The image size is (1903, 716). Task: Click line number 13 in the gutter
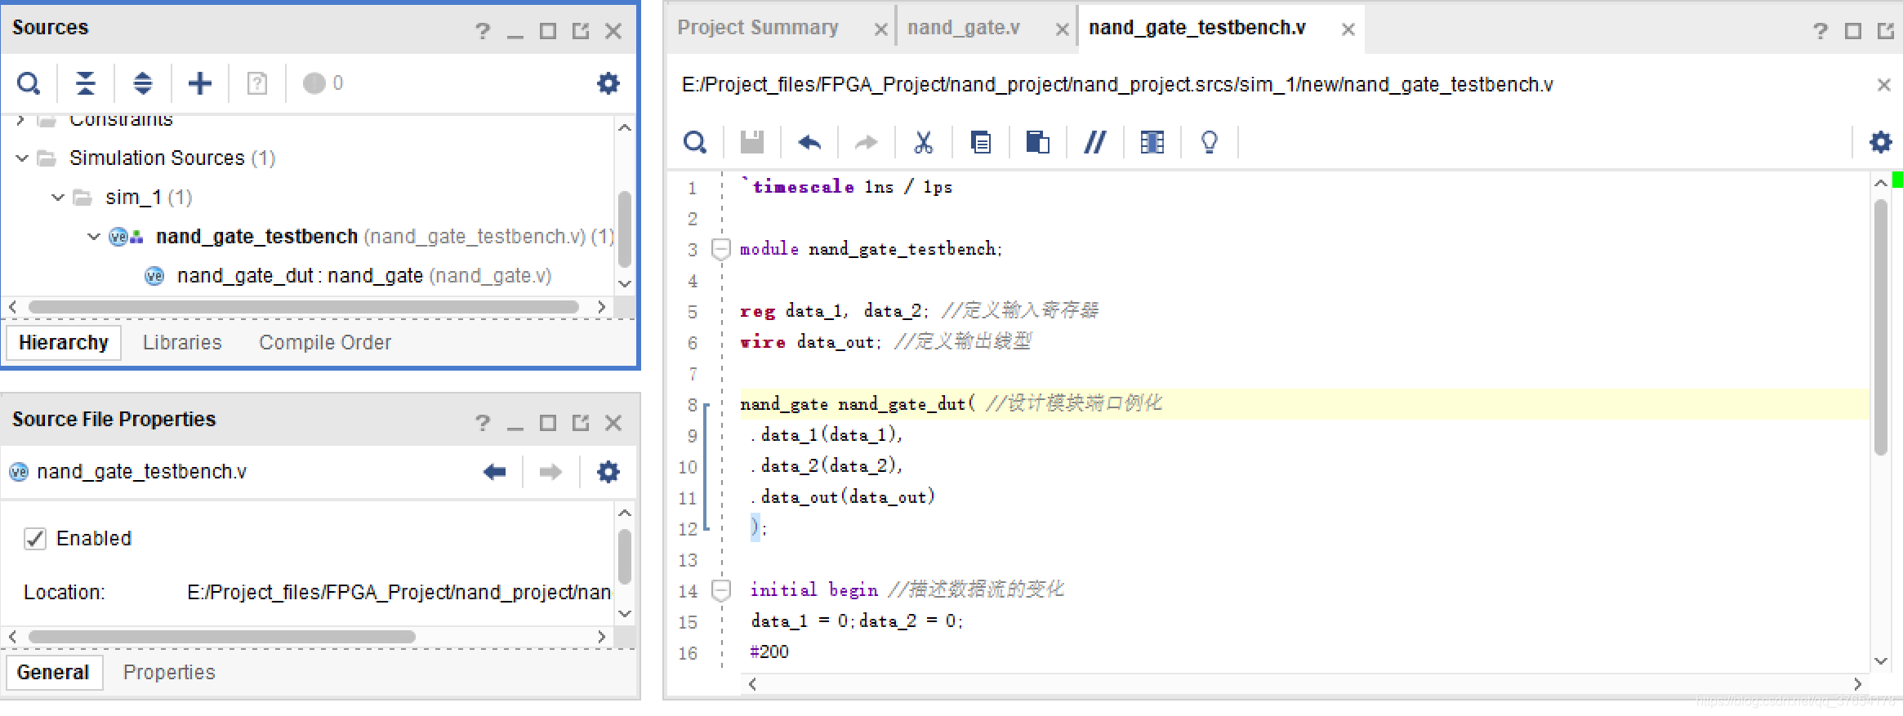tap(689, 561)
